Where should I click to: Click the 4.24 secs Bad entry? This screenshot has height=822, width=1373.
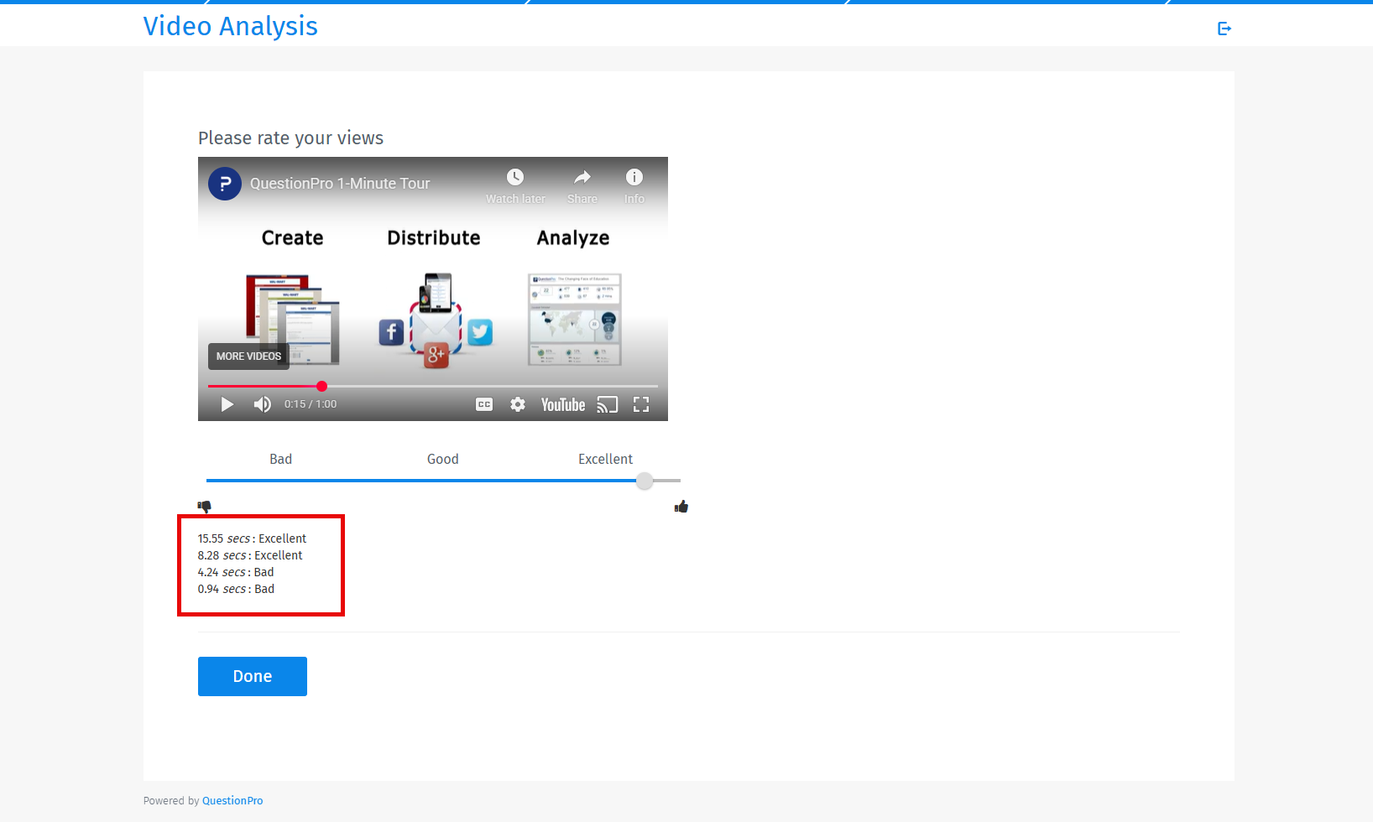click(x=236, y=572)
